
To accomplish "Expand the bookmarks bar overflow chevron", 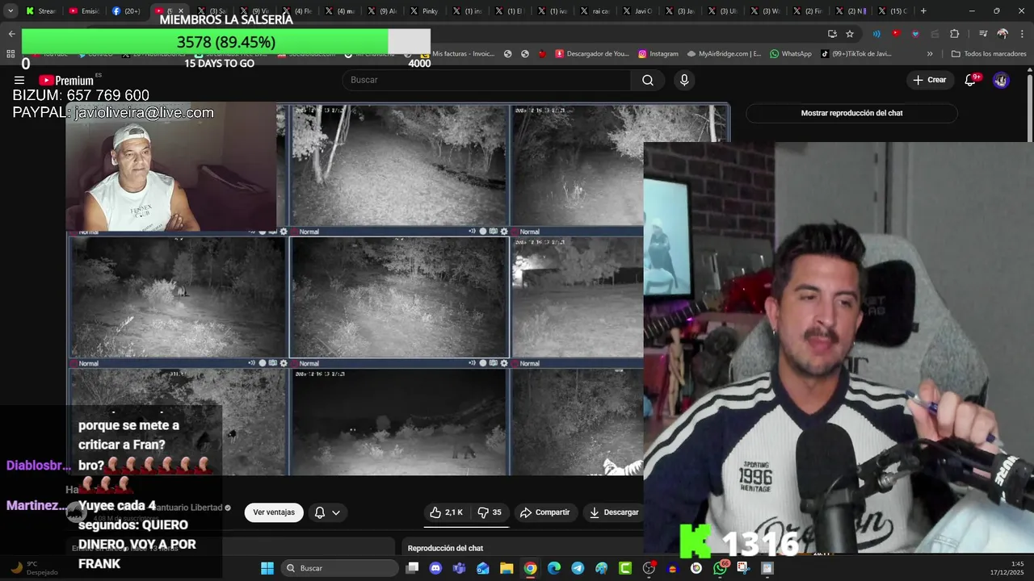I will point(930,54).
